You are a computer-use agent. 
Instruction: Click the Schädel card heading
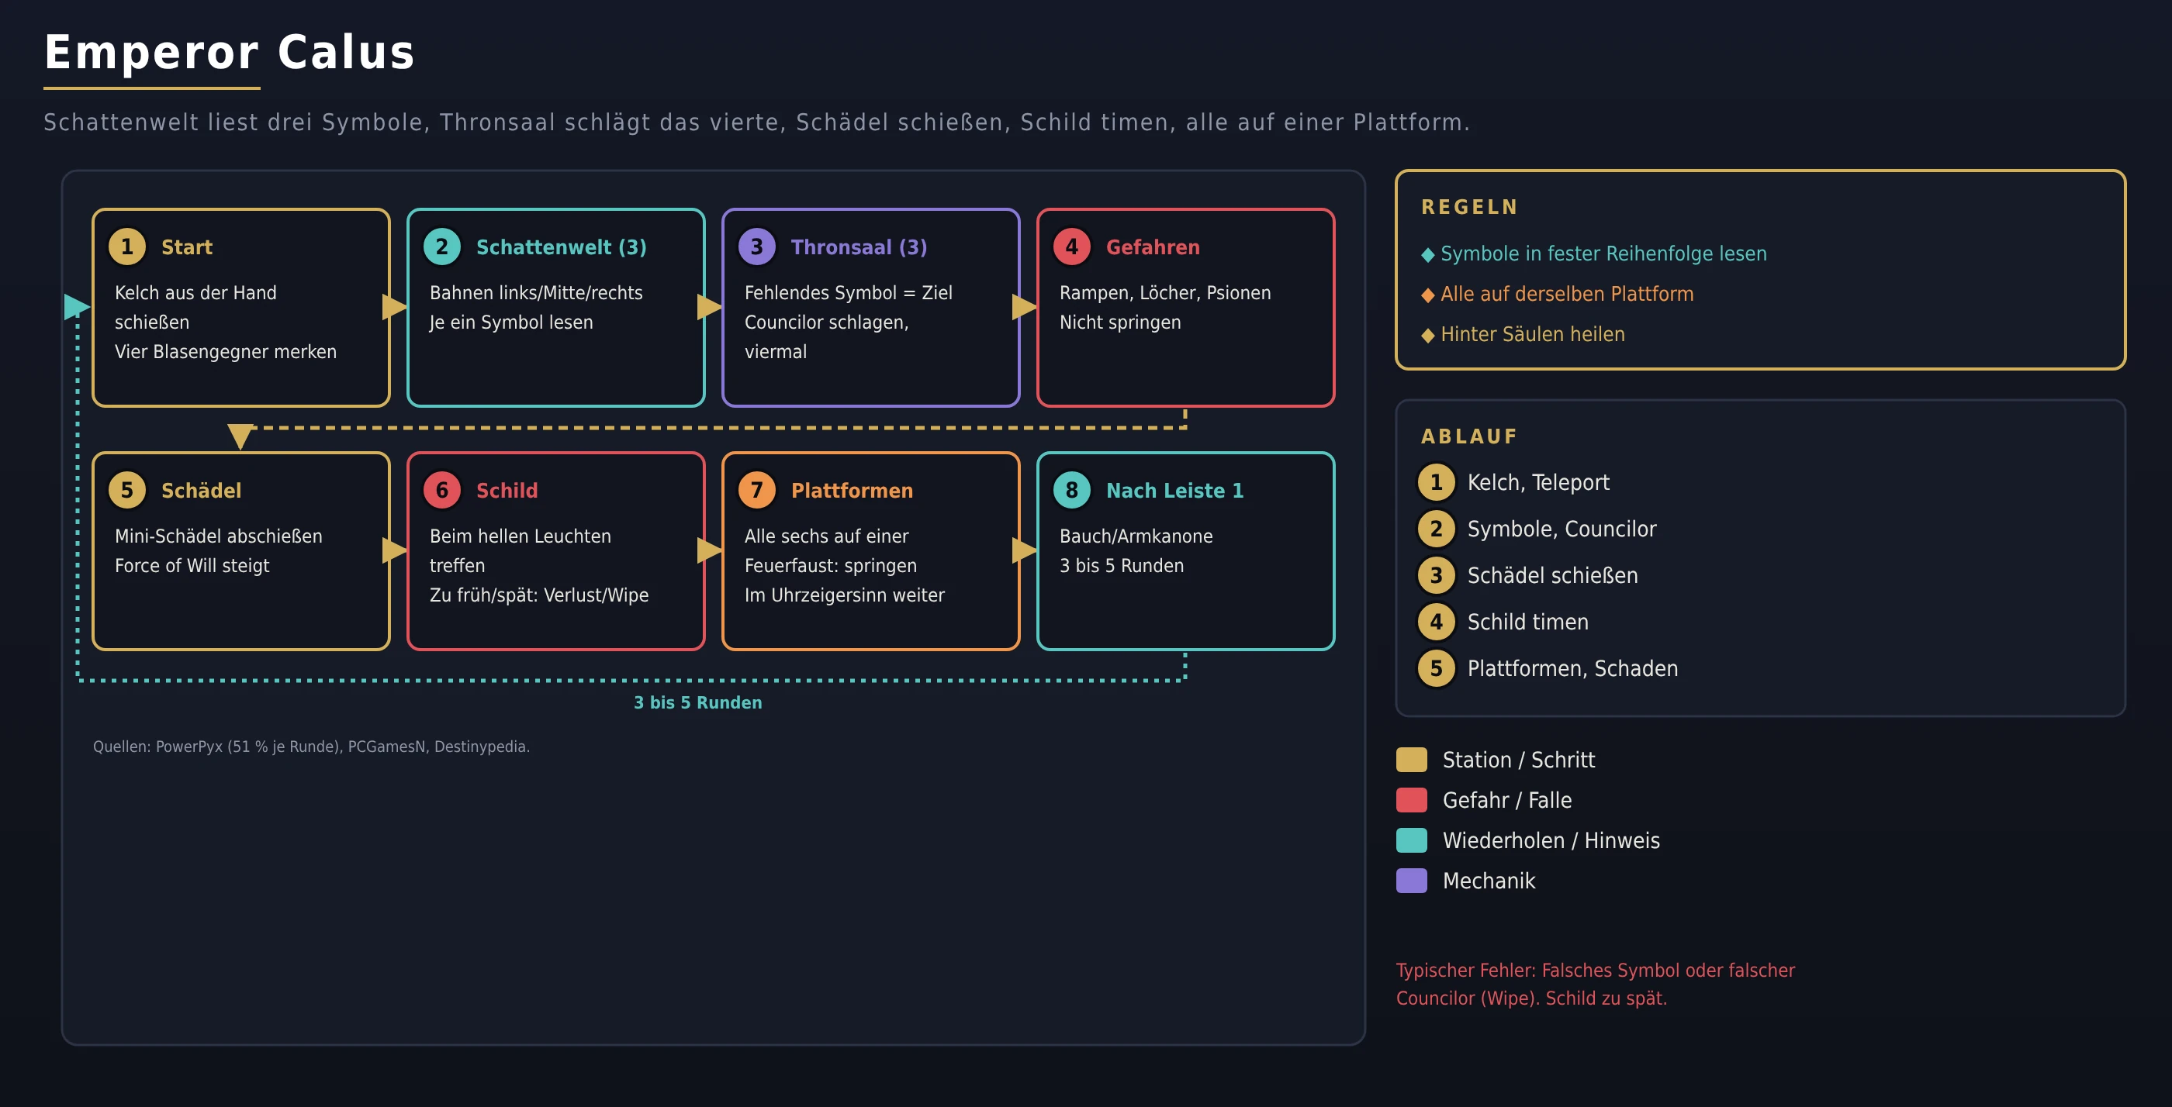[x=202, y=490]
